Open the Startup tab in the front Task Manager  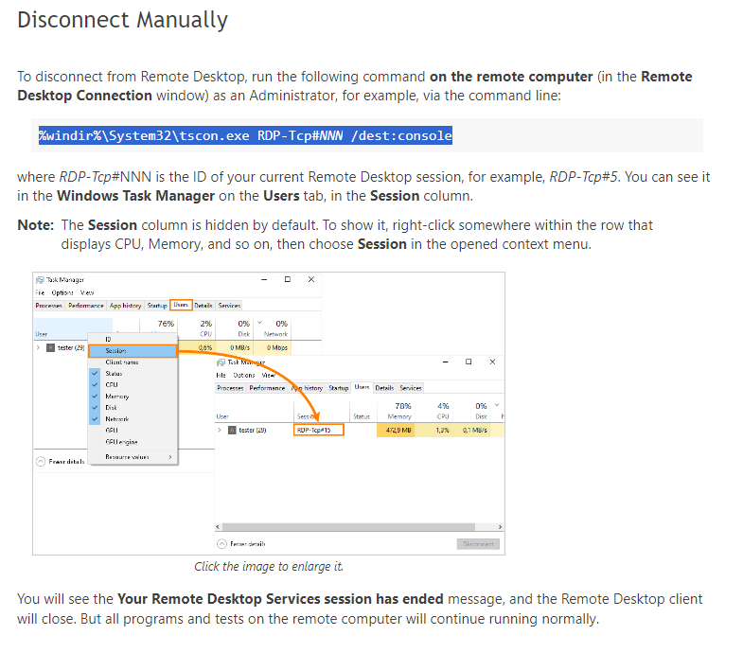338,388
